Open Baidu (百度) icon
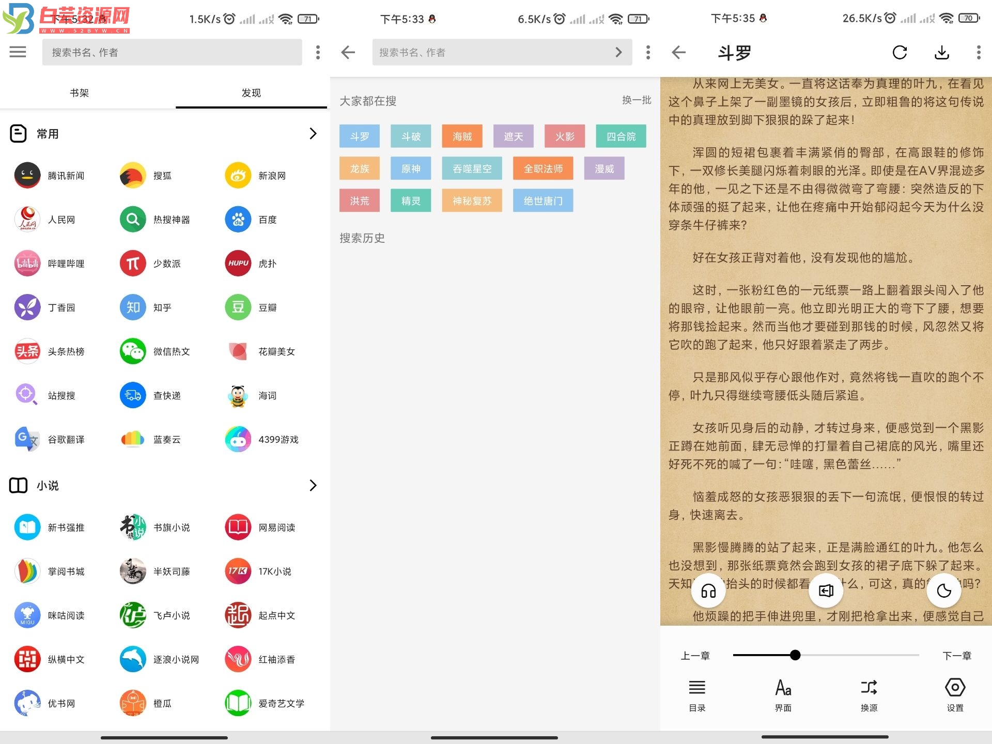 click(x=238, y=220)
